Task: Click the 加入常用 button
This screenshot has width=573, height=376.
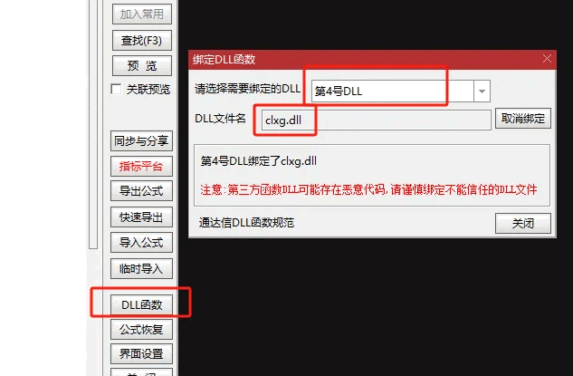Action: pos(142,14)
